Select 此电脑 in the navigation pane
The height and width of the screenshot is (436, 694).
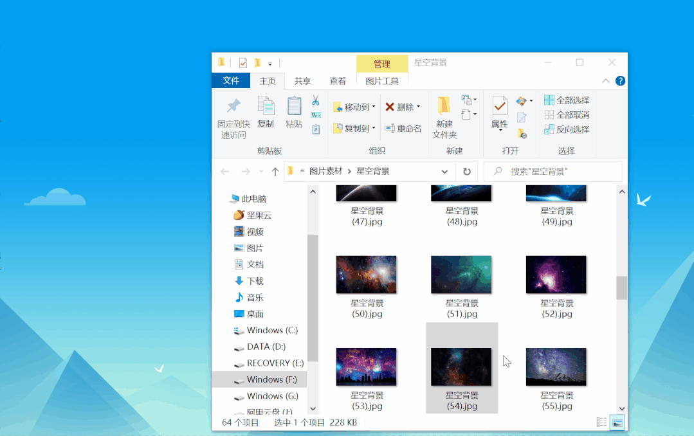coord(248,199)
